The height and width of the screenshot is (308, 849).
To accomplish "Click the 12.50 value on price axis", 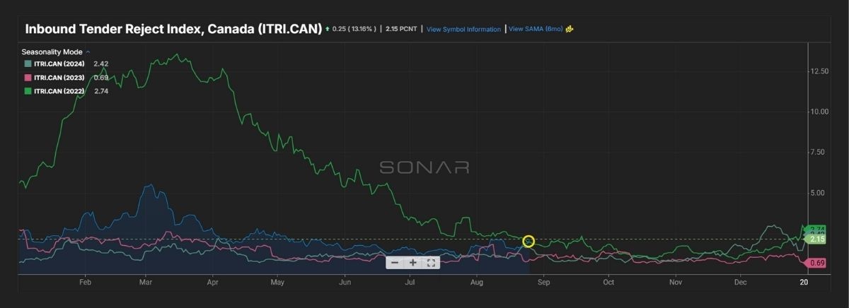I will click(819, 71).
